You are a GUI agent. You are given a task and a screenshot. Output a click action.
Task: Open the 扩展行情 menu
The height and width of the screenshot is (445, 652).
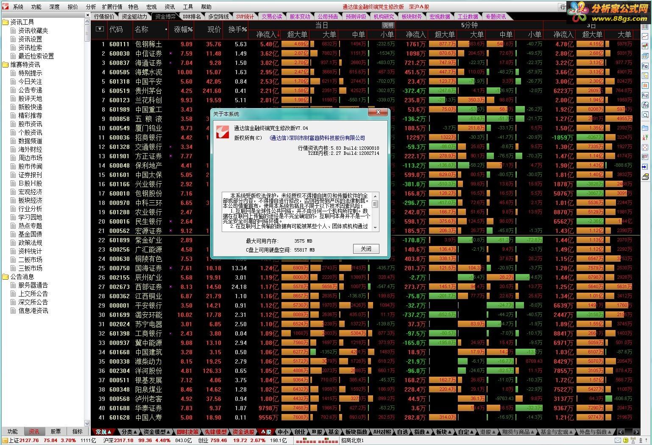click(112, 7)
